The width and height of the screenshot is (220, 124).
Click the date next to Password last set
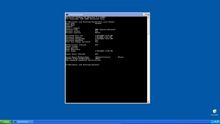104,36
